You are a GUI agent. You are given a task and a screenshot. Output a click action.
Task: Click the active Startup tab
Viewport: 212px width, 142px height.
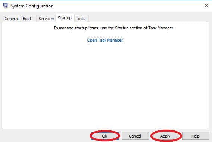65,18
